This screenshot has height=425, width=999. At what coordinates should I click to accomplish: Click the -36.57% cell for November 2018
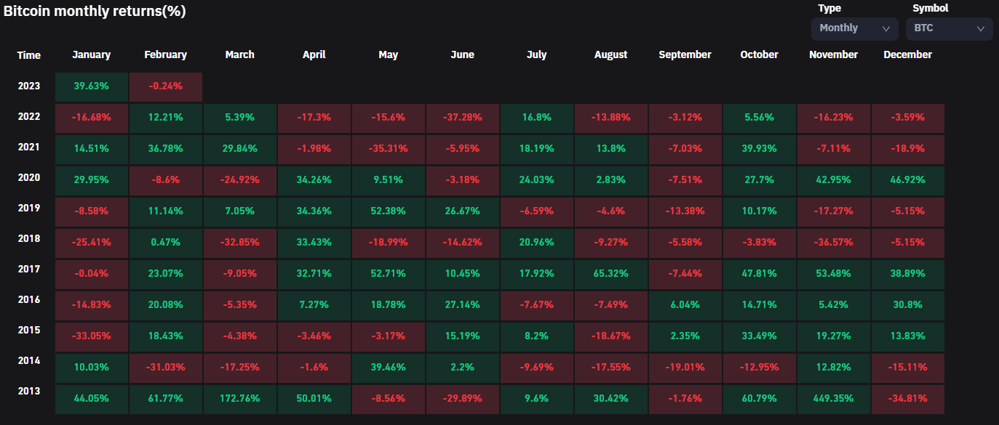(x=833, y=243)
